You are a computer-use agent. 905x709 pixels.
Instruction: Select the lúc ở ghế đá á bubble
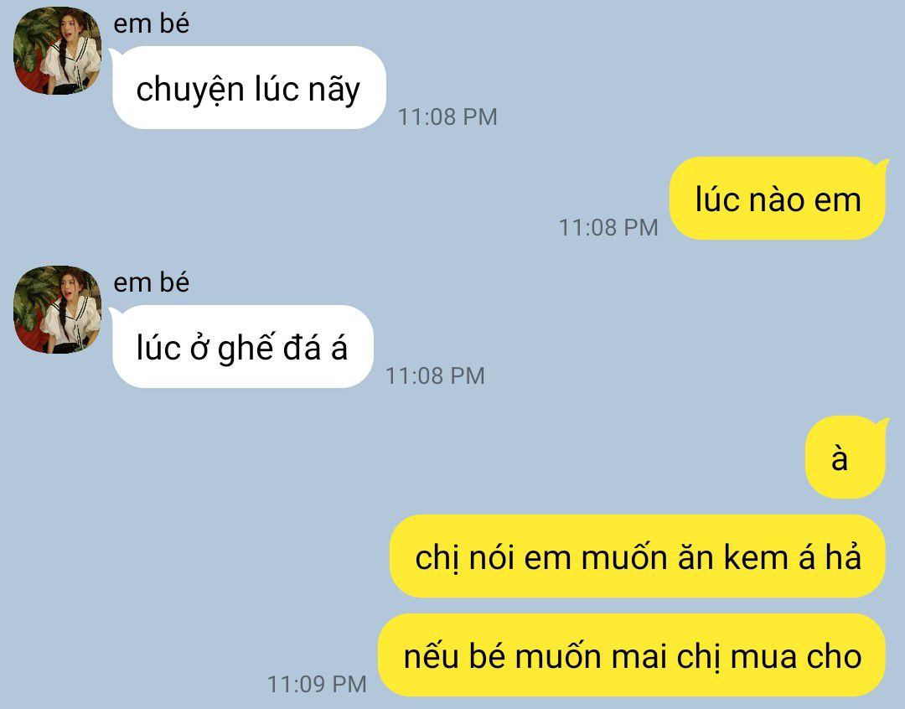click(x=241, y=346)
